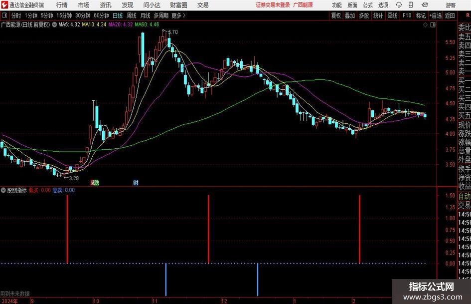Click the 游客 user account label
471x304 pixels.
pos(450,5)
